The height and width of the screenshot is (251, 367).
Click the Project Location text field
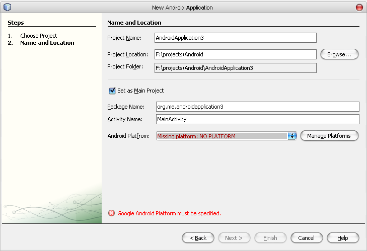coord(236,54)
